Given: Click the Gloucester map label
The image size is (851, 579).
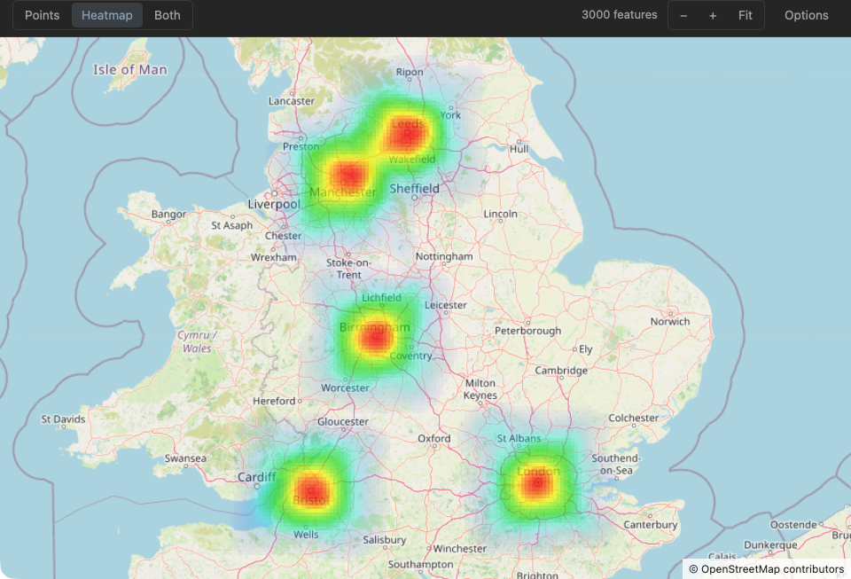Looking at the screenshot, I should tap(343, 422).
